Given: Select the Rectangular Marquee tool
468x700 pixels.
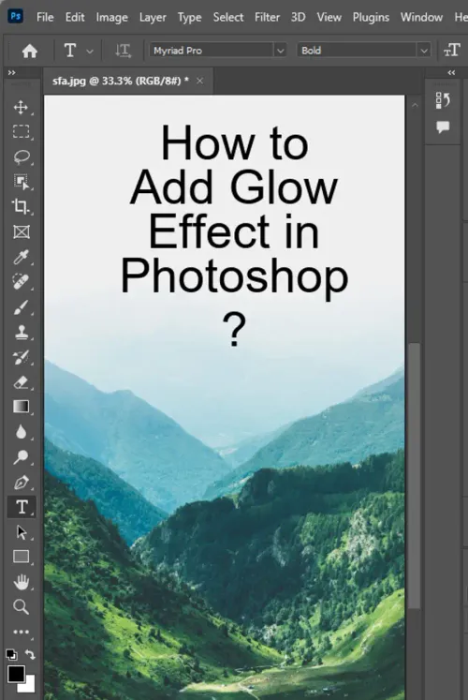Looking at the screenshot, I should (x=21, y=132).
